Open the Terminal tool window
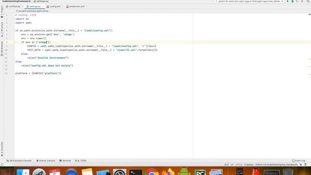Viewport: 311px width, 175px height. [65, 160]
